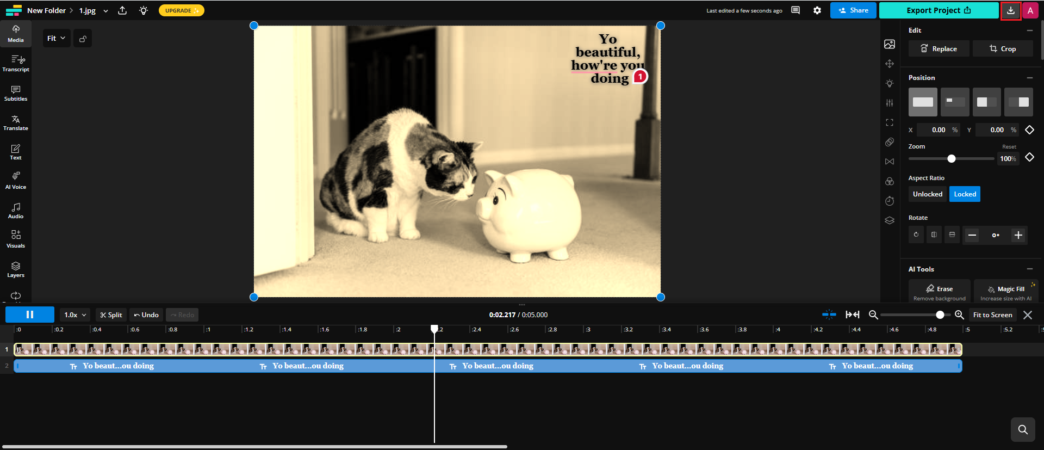Pause playback with the blue button

(30, 315)
